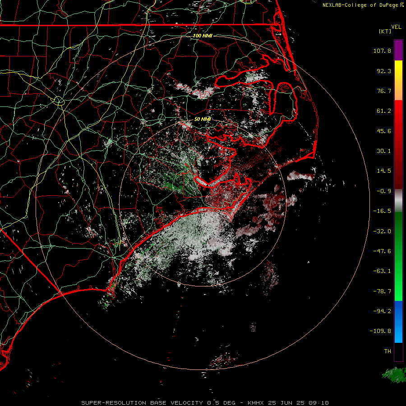This screenshot has height=406, width=406.
Task: Click the VEL legend title
Action: 396,27
